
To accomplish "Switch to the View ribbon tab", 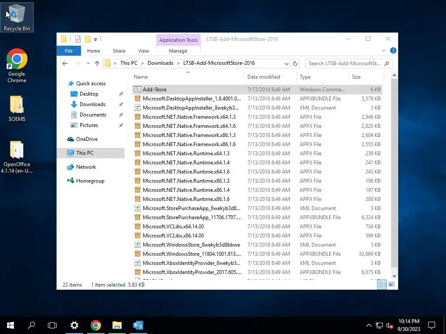I will tap(143, 51).
